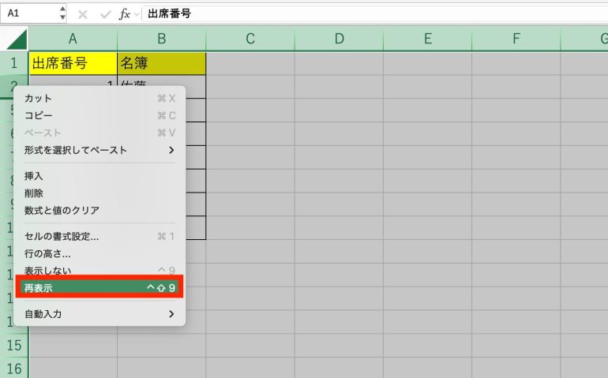Click the formula bar input showing 出席番号

coord(371,13)
